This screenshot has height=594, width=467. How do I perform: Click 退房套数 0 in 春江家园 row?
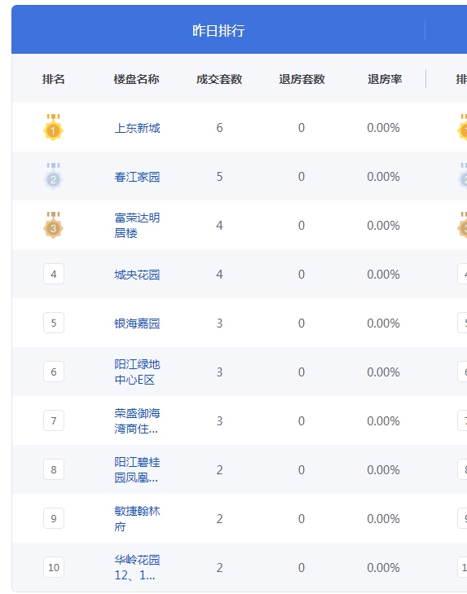click(302, 177)
